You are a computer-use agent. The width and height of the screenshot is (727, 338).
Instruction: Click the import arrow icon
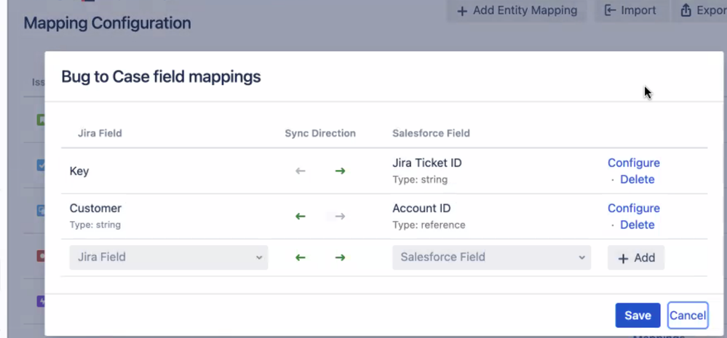pyautogui.click(x=610, y=11)
